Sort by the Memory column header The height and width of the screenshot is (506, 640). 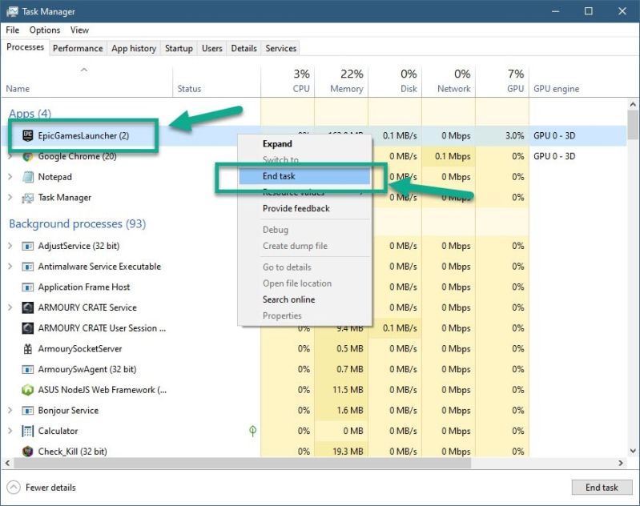[x=341, y=80]
